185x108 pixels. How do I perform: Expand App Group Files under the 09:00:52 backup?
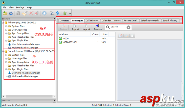point(6,33)
